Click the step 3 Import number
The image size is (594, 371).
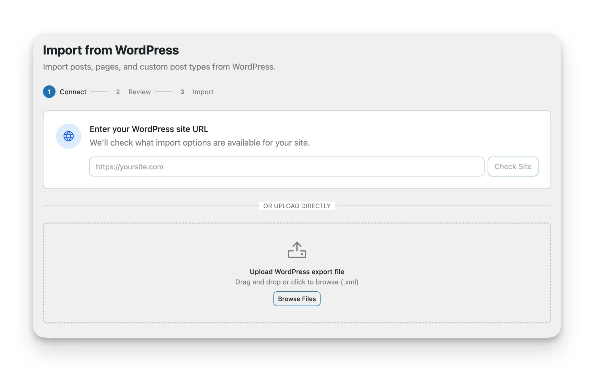point(182,92)
